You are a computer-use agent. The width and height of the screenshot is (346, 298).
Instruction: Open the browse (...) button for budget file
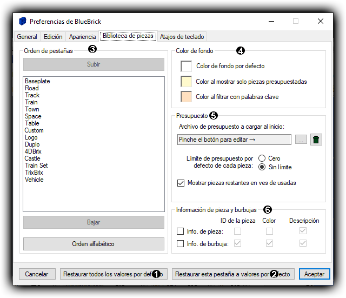[301, 140]
